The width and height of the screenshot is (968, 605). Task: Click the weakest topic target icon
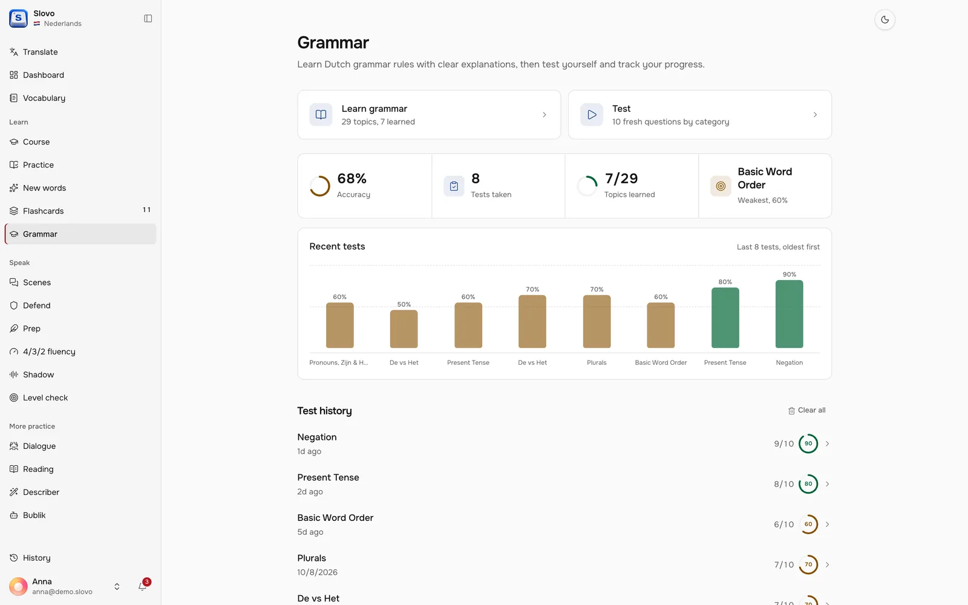pyautogui.click(x=721, y=186)
